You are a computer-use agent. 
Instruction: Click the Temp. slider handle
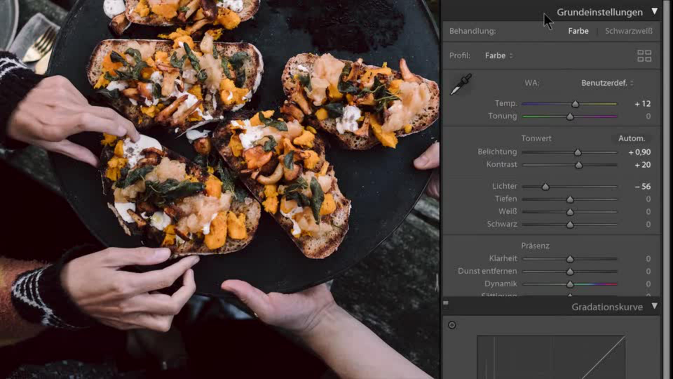575,104
